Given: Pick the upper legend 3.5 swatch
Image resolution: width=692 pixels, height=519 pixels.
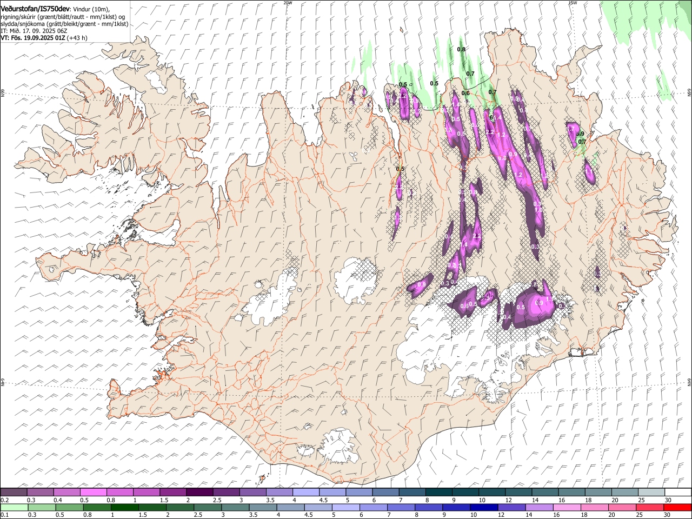Looking at the screenshot, I should 279,493.
